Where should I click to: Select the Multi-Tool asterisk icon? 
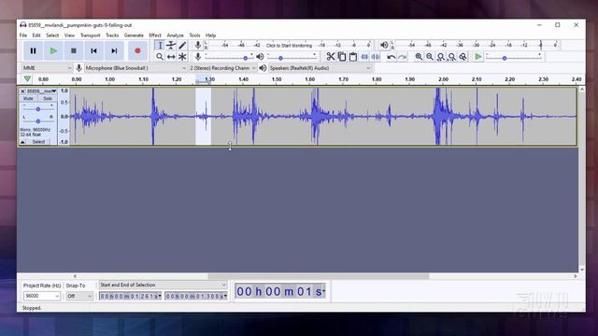[x=182, y=57]
